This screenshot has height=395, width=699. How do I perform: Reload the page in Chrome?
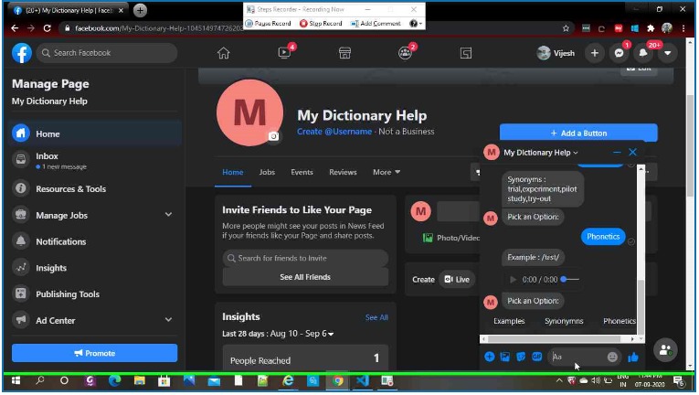(47, 28)
